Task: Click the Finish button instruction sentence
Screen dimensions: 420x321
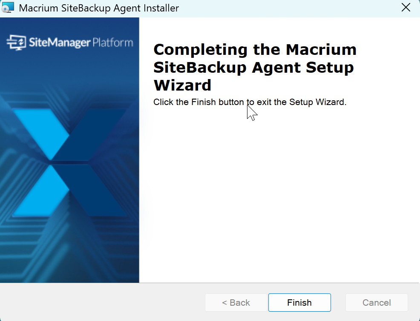Action: [x=250, y=102]
